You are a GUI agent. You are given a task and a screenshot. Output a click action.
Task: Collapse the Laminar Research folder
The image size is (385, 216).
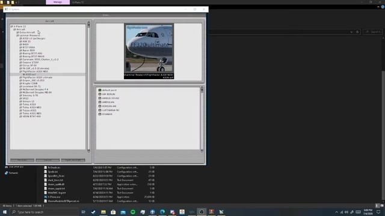pyautogui.click(x=17, y=35)
